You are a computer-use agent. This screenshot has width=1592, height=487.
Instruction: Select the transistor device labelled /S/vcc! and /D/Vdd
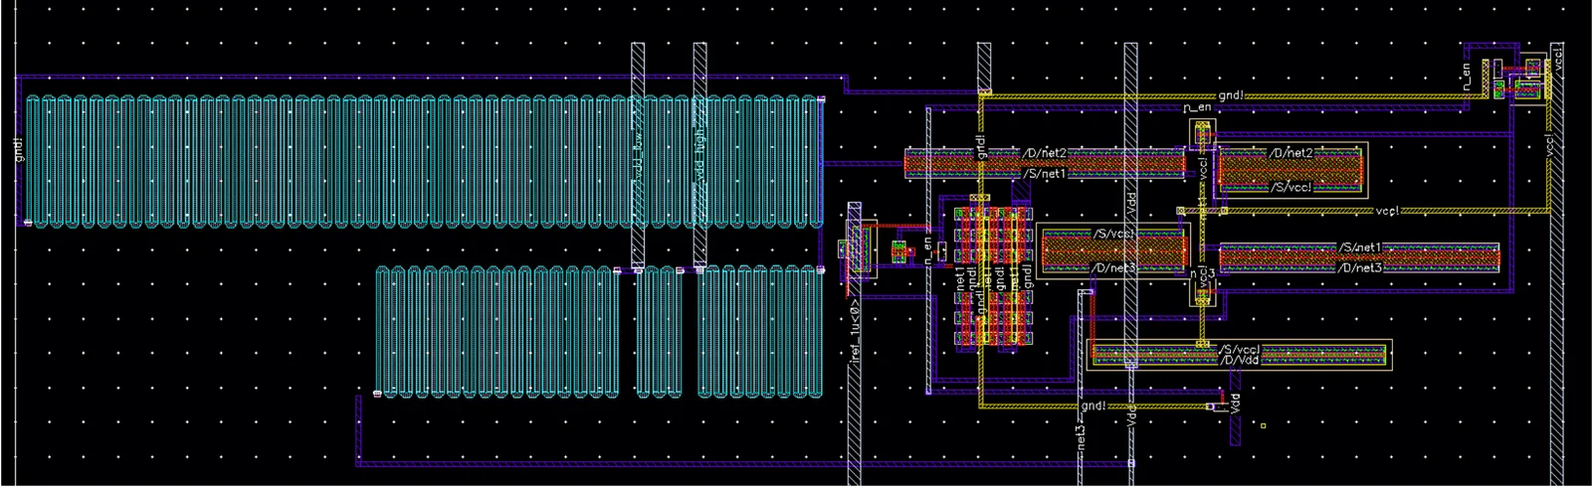coord(1240,354)
